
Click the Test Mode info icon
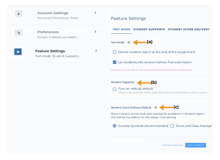[x=129, y=42]
